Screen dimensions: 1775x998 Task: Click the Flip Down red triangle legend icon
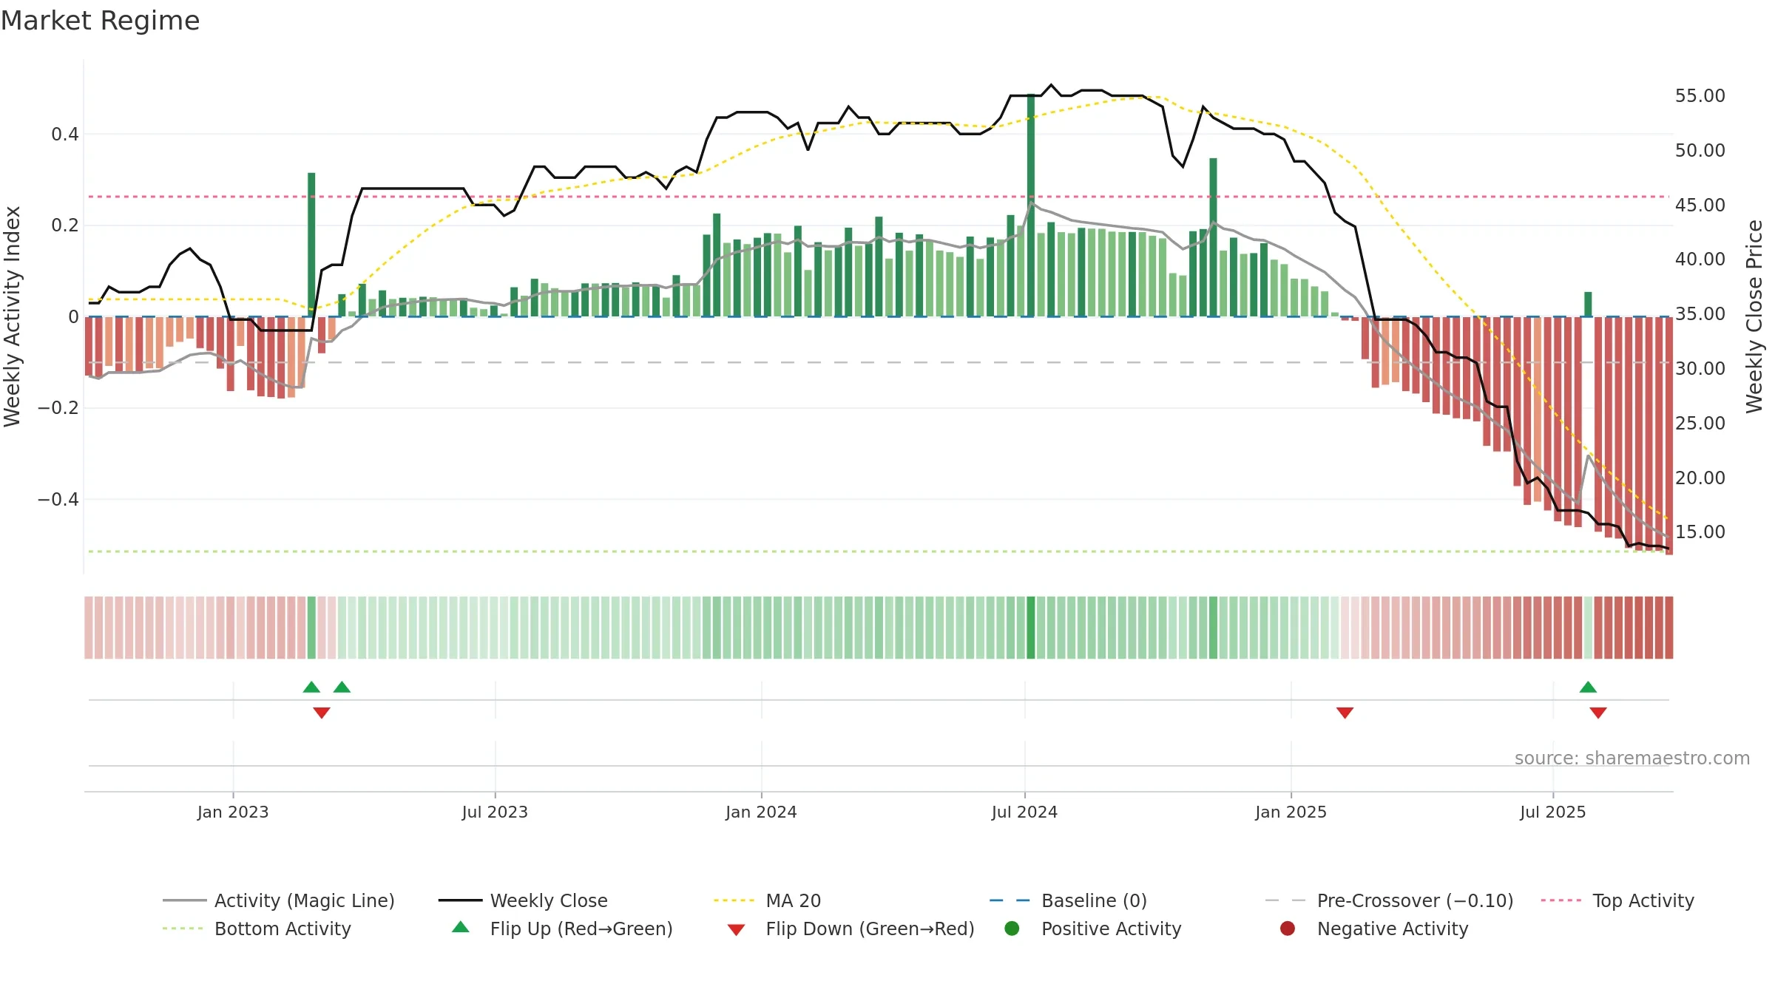tap(736, 930)
